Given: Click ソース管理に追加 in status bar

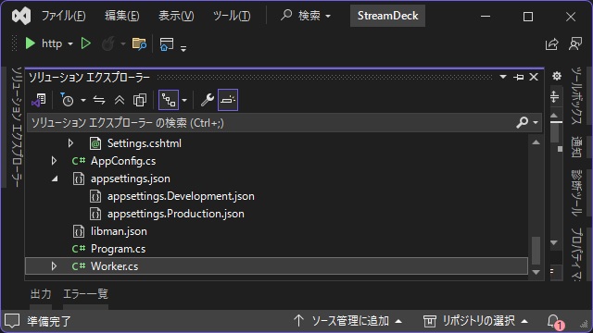Looking at the screenshot, I should [x=347, y=321].
